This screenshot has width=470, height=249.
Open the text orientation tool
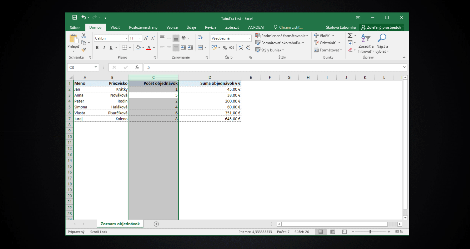[x=184, y=38]
